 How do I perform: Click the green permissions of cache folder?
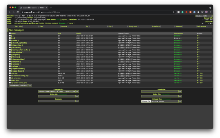coord(178,41)
